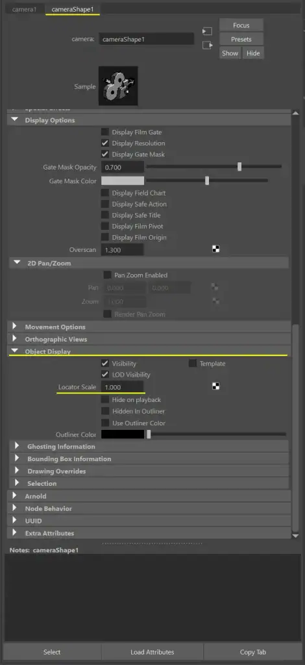Select the cameraShape1 tab

click(x=73, y=9)
